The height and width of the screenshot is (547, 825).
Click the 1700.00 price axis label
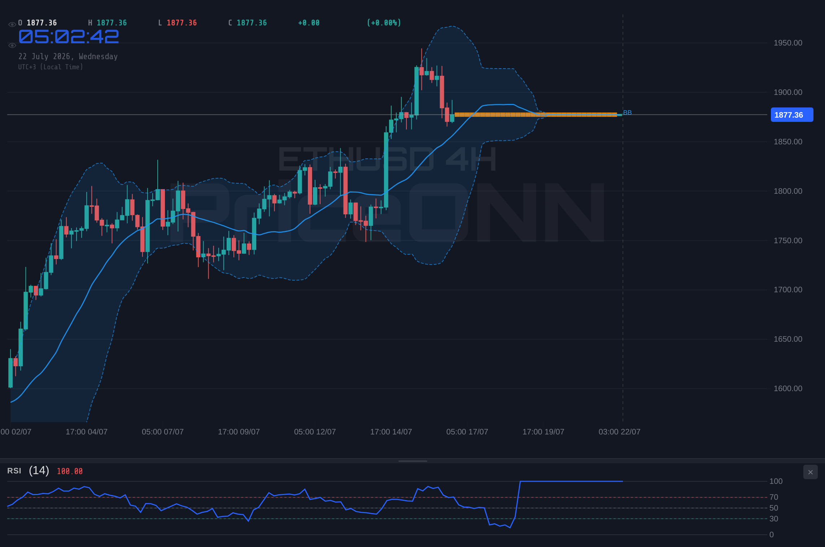click(x=788, y=290)
